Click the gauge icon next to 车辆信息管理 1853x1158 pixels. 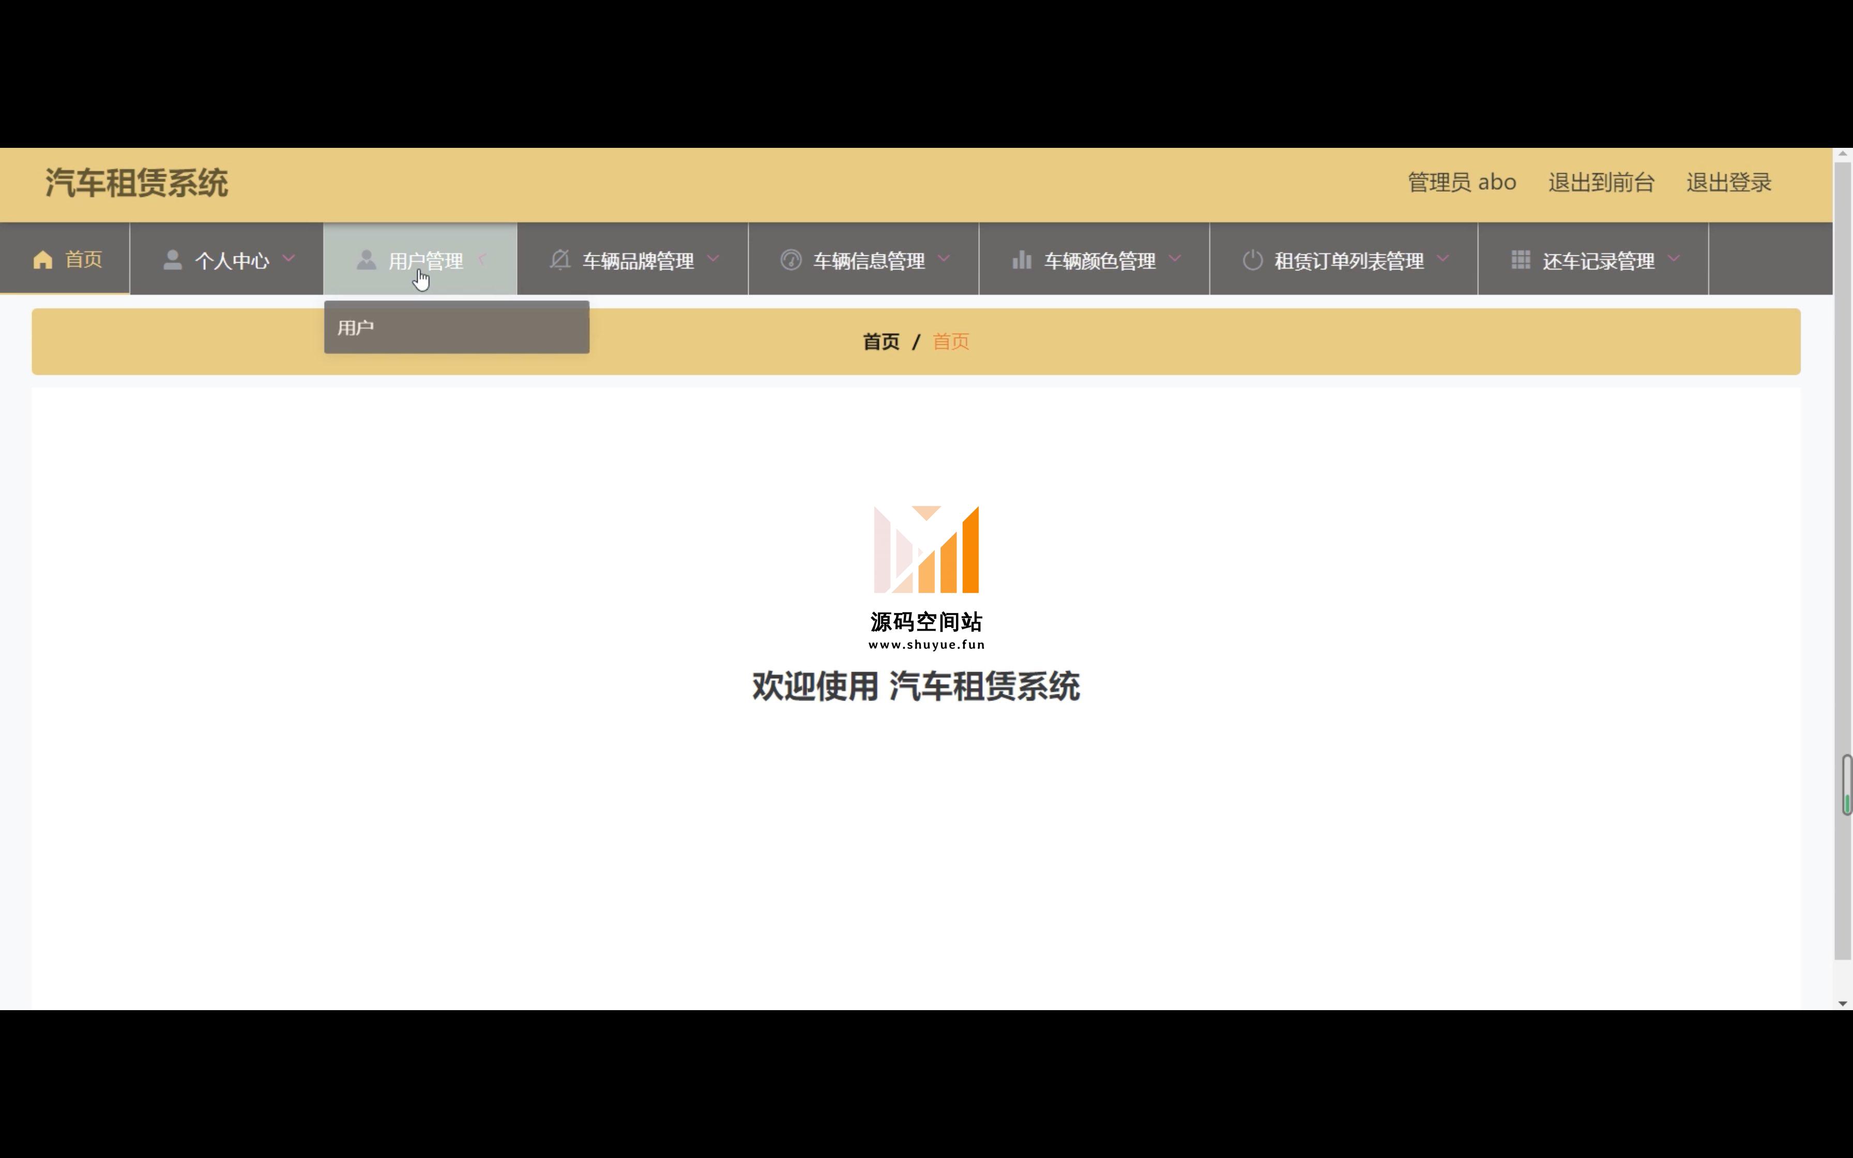[x=791, y=260]
